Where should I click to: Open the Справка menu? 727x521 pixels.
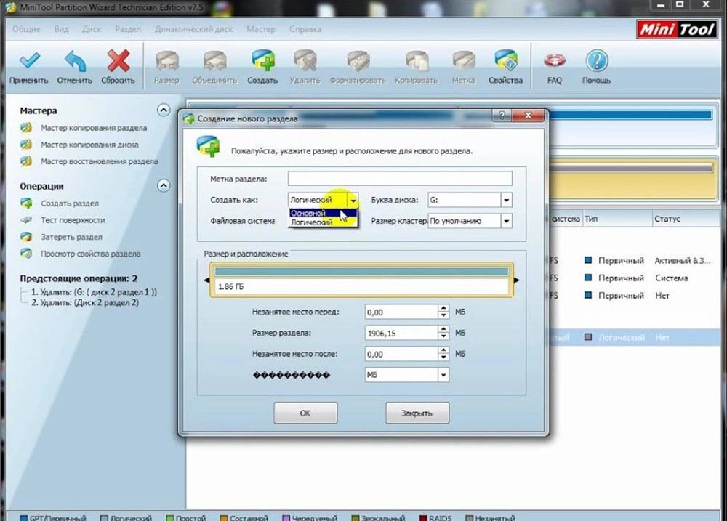[305, 30]
